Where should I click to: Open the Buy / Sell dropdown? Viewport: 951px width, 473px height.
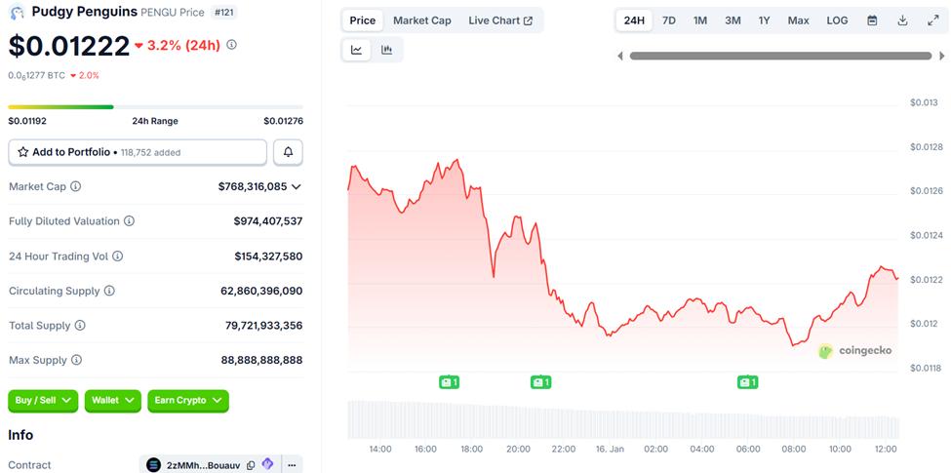tap(43, 400)
